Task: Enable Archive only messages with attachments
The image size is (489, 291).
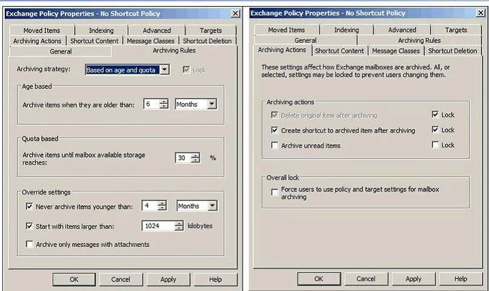Action: [x=29, y=244]
